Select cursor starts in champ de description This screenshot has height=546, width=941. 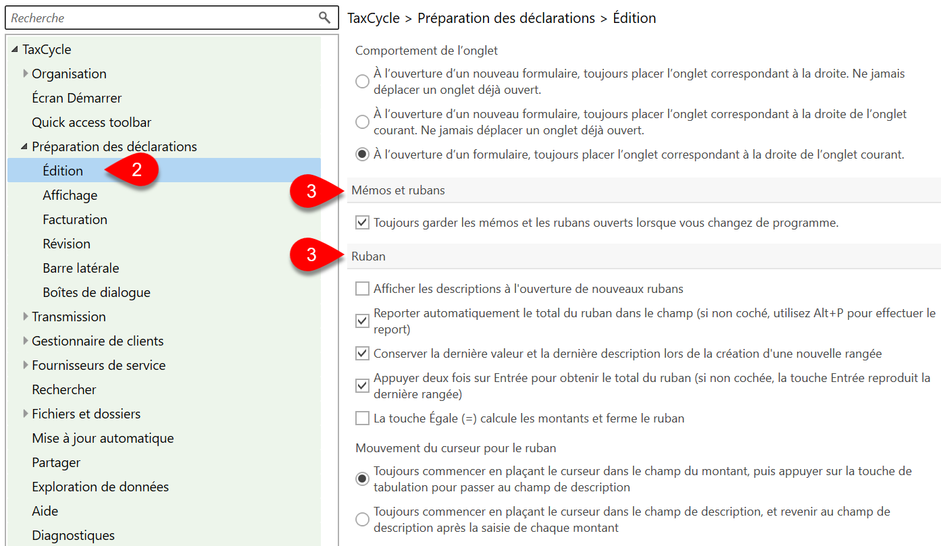pos(362,520)
